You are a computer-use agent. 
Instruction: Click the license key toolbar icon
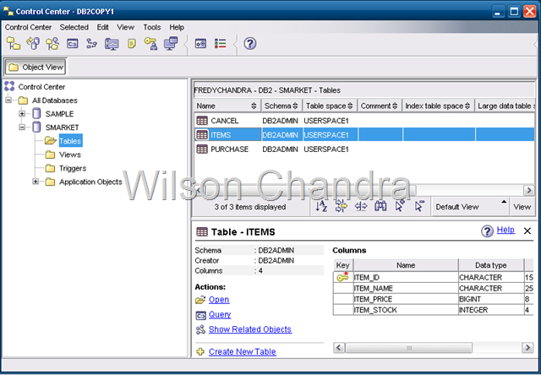click(x=151, y=43)
